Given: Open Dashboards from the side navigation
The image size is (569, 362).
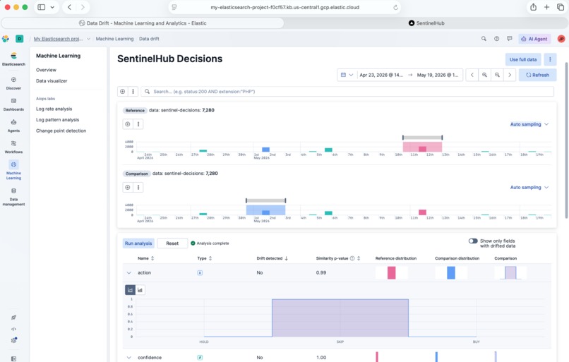Looking at the screenshot, I should tap(13, 104).
